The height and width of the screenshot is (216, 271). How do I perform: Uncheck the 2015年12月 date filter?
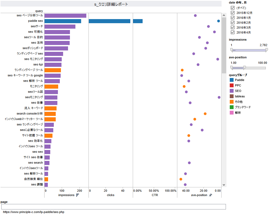click(232, 13)
